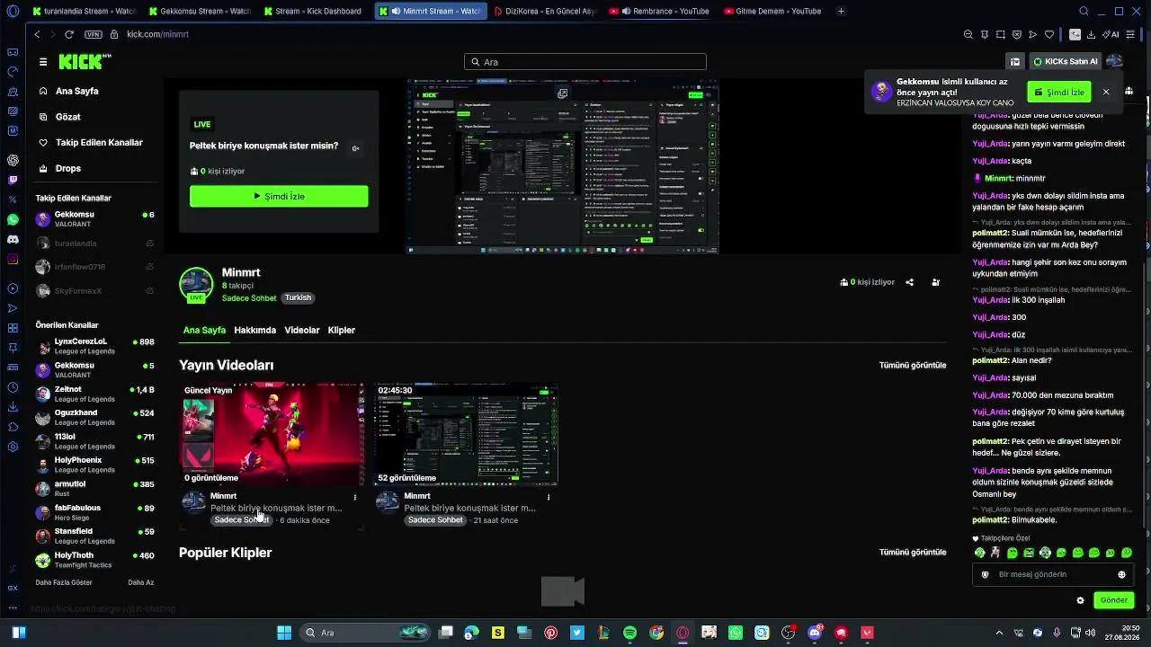Open the Klipler channel tab
The image size is (1151, 647).
pos(342,331)
